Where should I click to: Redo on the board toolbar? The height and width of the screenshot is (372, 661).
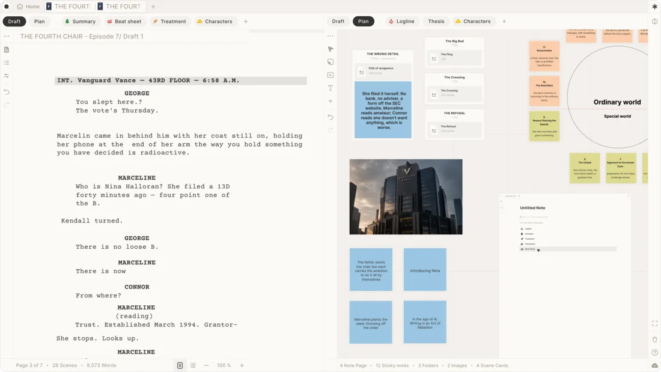[330, 130]
